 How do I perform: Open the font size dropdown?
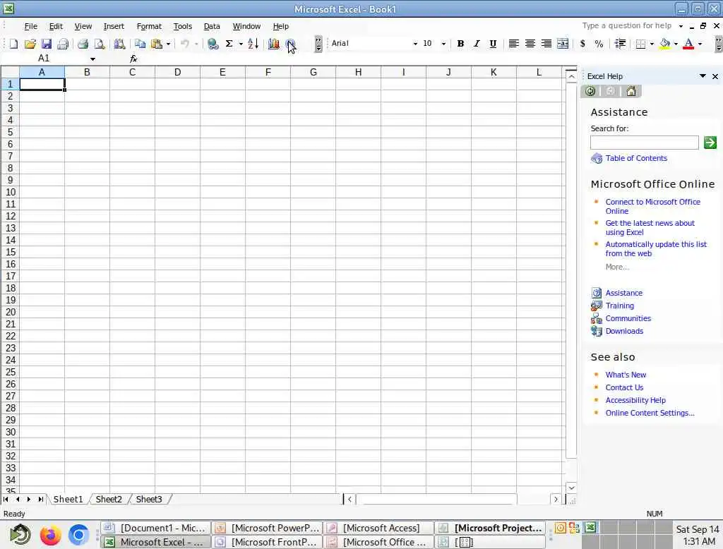(x=443, y=44)
